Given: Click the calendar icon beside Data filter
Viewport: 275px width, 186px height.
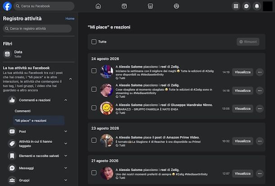Looking at the screenshot, I should click(x=7, y=54).
